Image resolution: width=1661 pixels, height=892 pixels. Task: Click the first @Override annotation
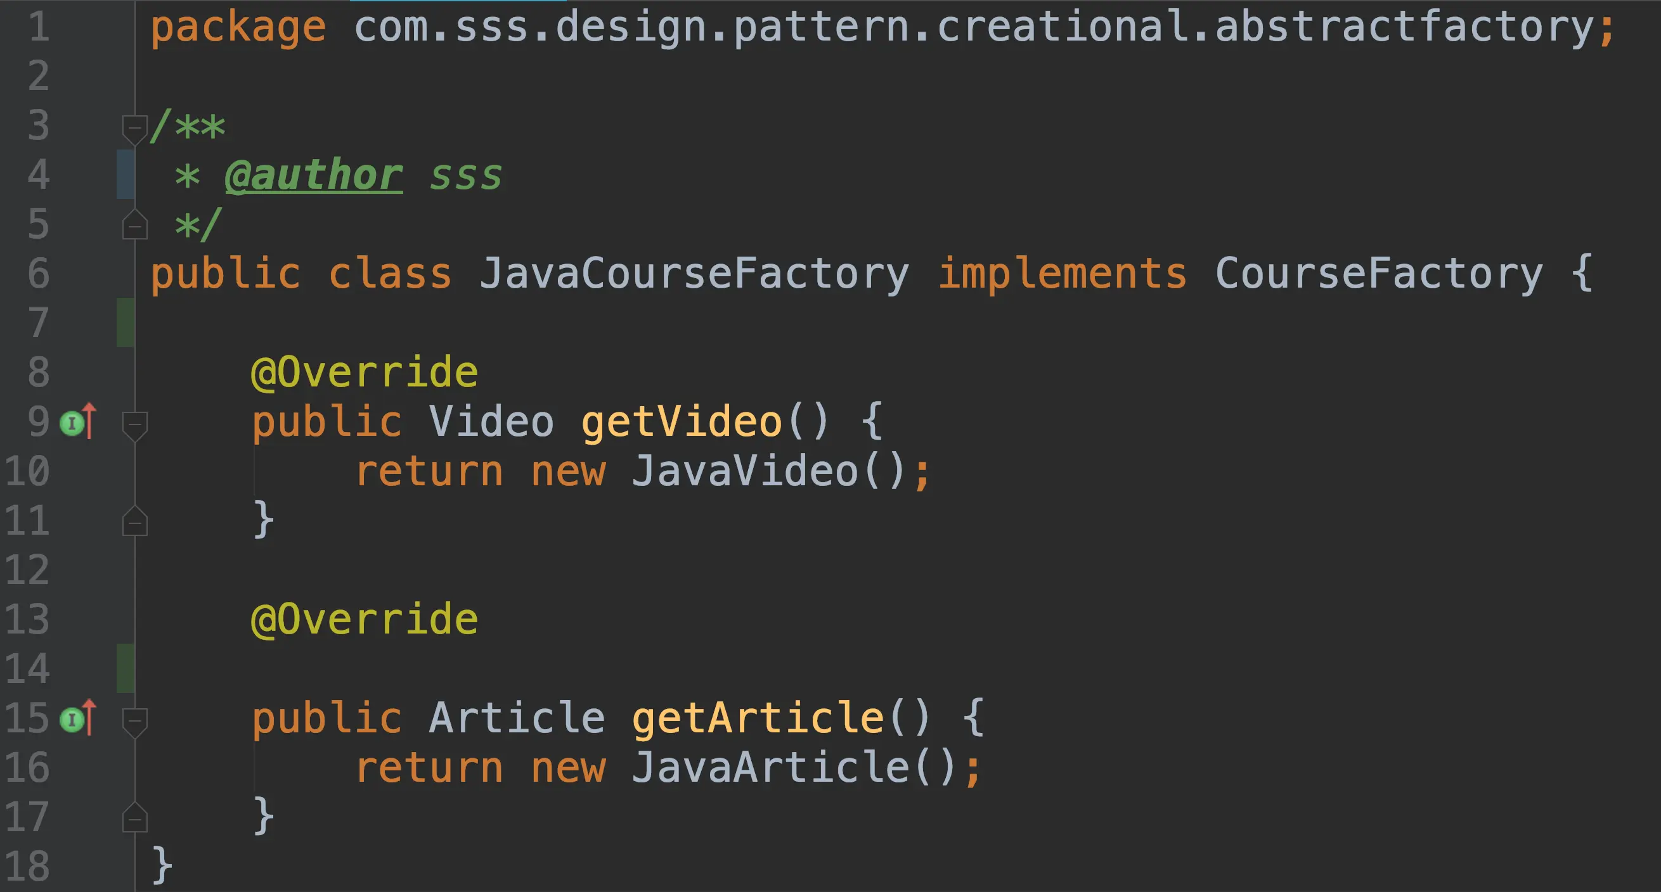(365, 373)
